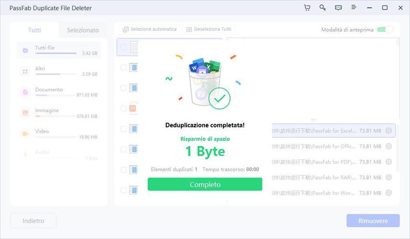
Task: Click Selezione automatica in toolbar
Action: [x=150, y=29]
